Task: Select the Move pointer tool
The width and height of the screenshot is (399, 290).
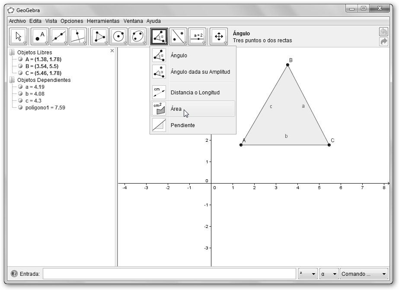Action: pyautogui.click(x=18, y=37)
